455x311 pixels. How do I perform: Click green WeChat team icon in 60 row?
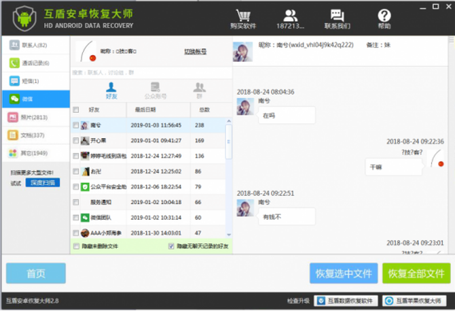click(85, 218)
